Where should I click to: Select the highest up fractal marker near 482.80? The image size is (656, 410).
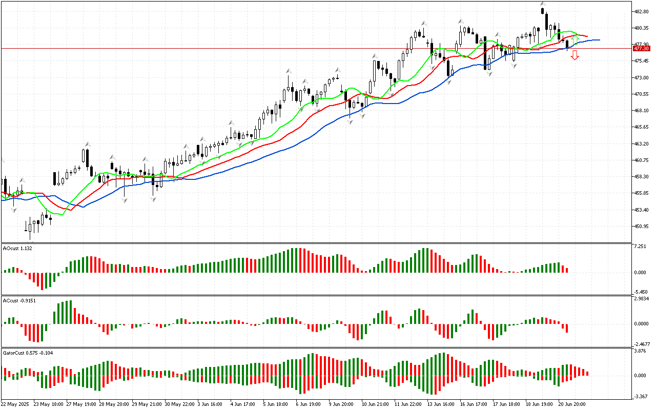click(543, 4)
